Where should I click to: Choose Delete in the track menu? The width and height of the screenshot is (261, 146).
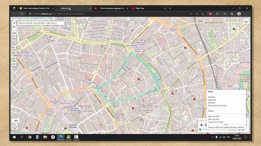coord(211,111)
